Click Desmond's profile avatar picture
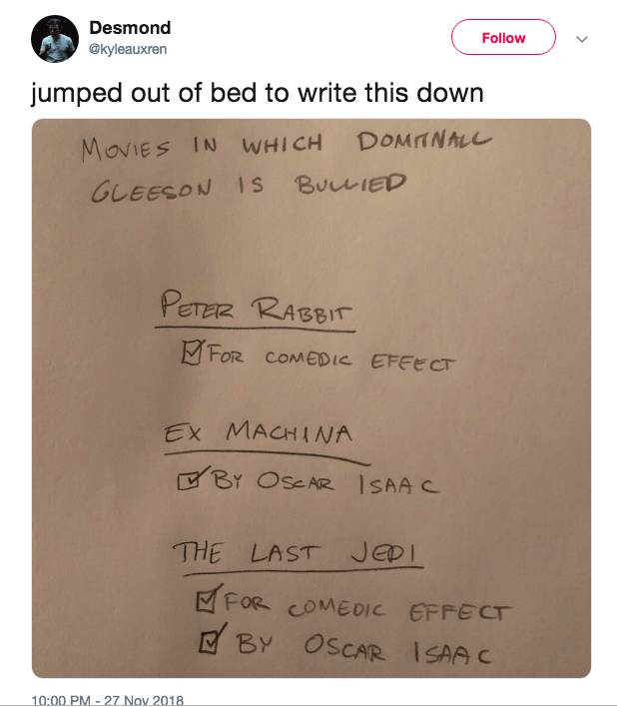 pos(55,39)
